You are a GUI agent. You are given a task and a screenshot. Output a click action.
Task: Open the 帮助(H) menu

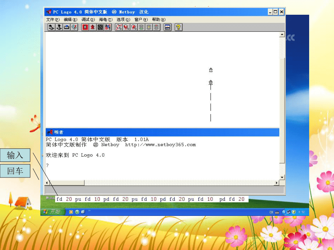tap(159, 19)
